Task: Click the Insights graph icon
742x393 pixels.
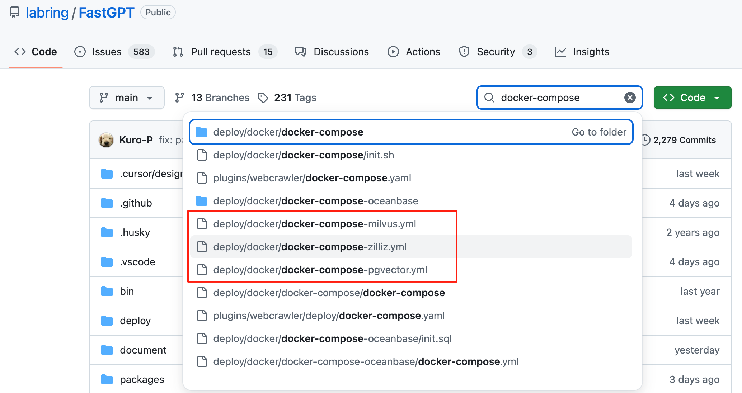Action: (x=560, y=52)
